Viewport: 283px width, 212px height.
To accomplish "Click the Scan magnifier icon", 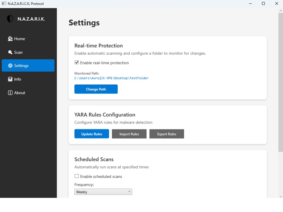I will tap(10, 52).
